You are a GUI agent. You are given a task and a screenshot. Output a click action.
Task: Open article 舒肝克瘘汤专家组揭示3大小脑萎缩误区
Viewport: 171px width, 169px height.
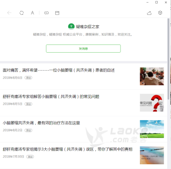(68, 149)
